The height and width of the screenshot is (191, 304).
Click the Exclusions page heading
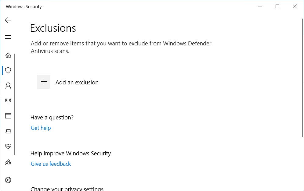pos(53,28)
